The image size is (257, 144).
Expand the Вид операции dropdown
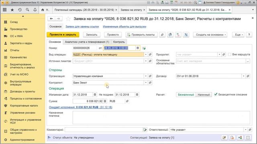(146, 54)
